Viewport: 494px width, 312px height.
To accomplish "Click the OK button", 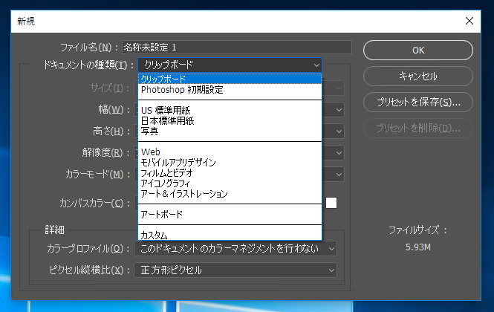I will [x=417, y=50].
